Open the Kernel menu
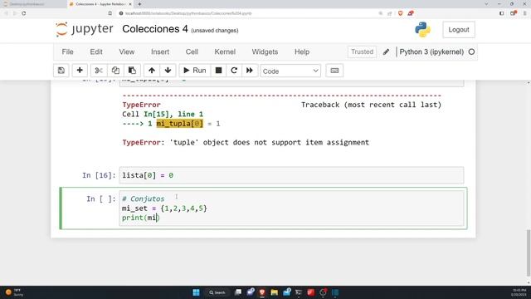The image size is (531, 299). tap(225, 51)
